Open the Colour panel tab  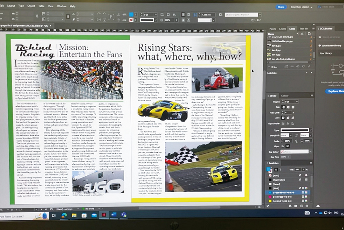click(285, 96)
